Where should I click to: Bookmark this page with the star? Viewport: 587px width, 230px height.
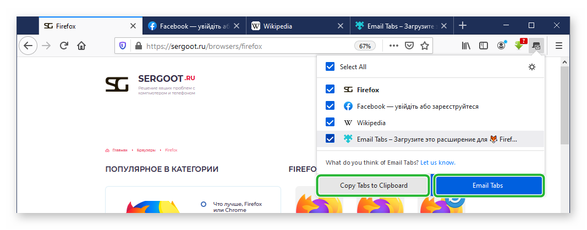(x=424, y=46)
